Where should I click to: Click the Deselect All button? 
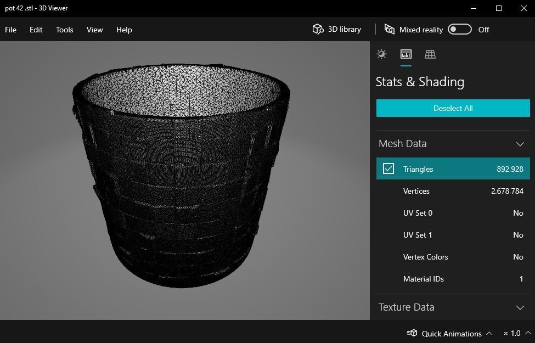point(453,108)
